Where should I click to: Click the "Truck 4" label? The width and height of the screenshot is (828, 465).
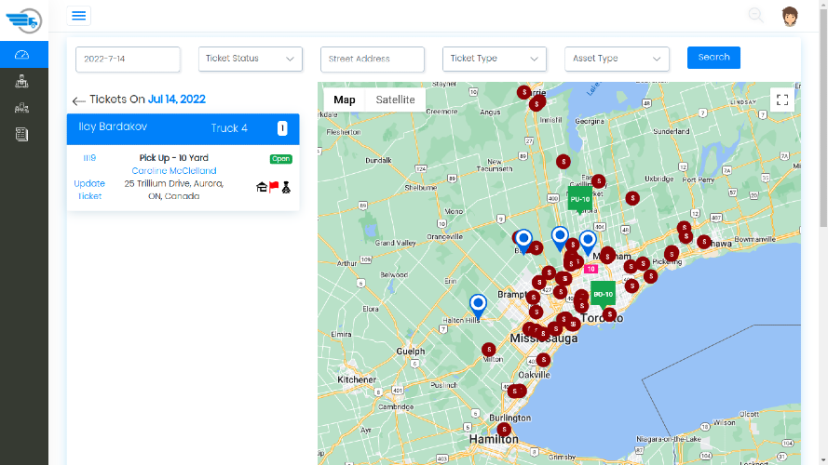point(229,128)
